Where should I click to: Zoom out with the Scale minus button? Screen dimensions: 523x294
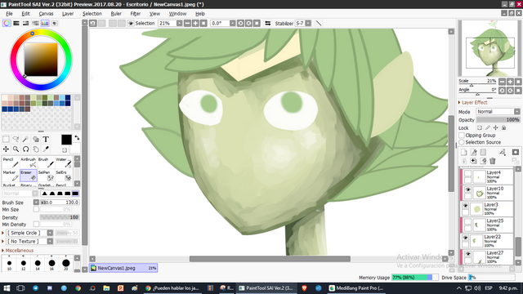coord(502,82)
